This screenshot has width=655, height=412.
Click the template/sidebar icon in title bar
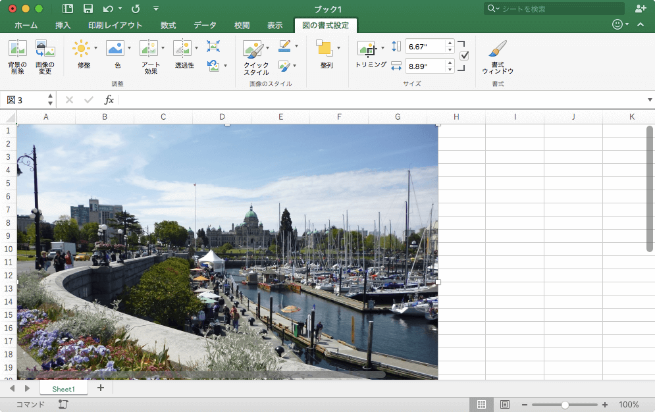pyautogui.click(x=68, y=9)
